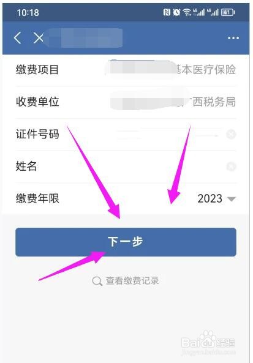Tap the battery indicator icon
The width and height of the screenshot is (253, 363).
tap(228, 12)
